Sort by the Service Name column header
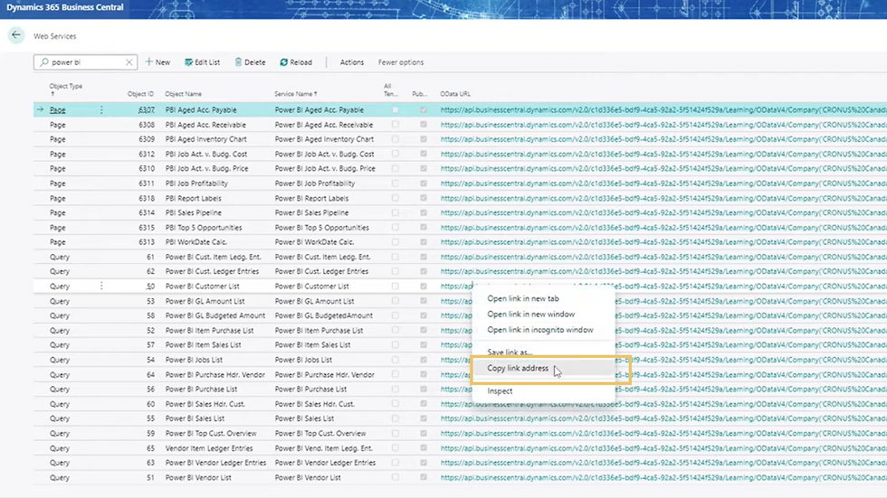887x498 pixels. tap(296, 94)
